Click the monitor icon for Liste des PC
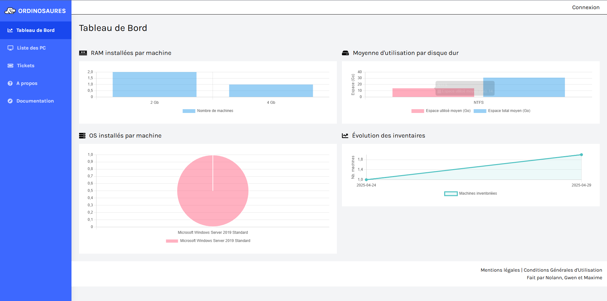Viewport: 607px width, 301px height. [10, 48]
